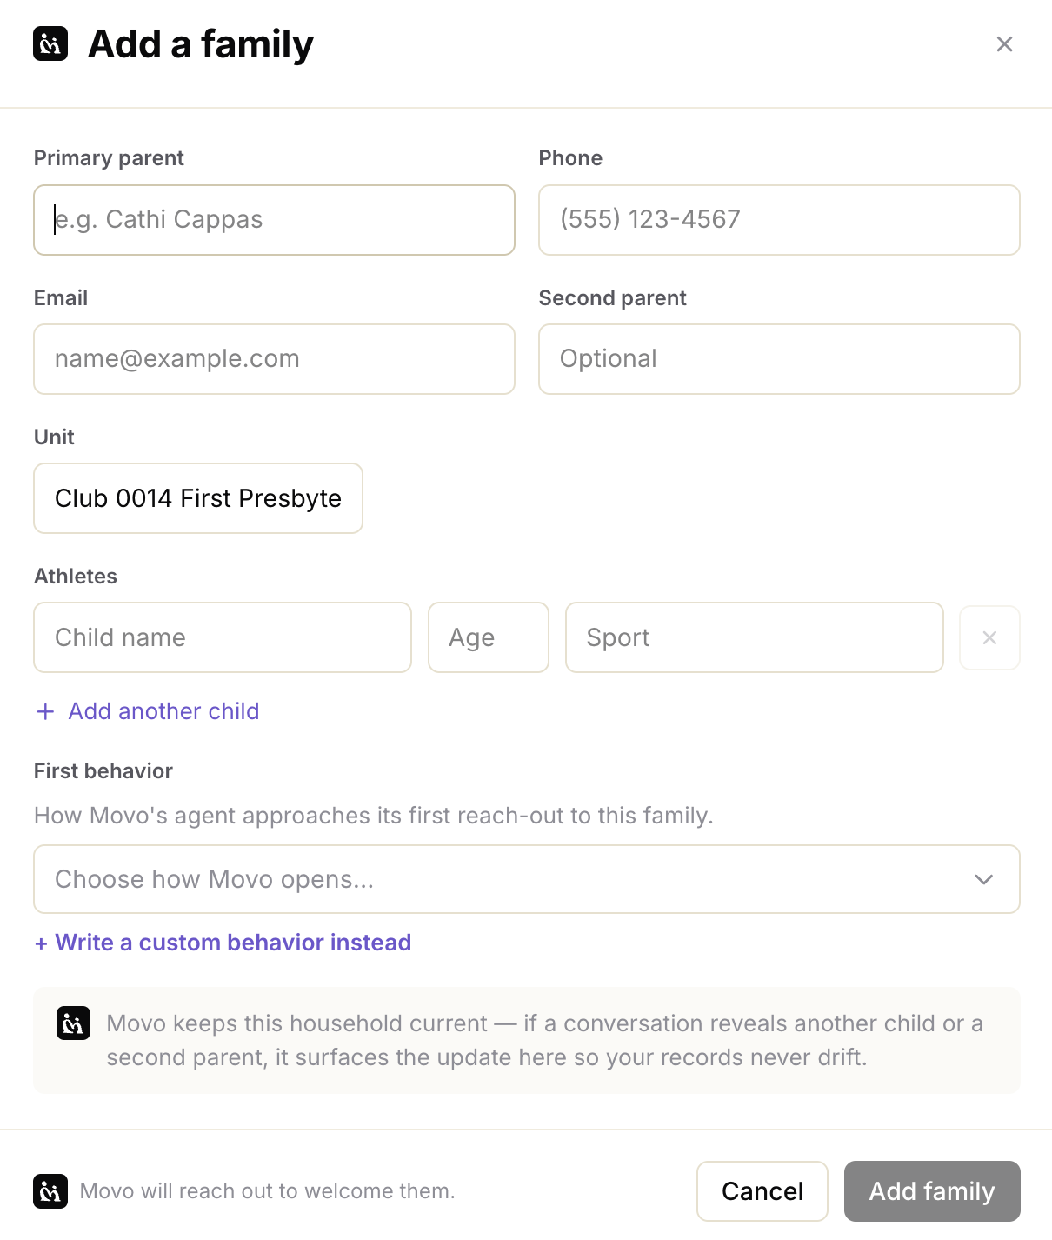Viewport: 1052px width, 1240px height.
Task: Click into the Phone number field
Action: [x=779, y=220]
